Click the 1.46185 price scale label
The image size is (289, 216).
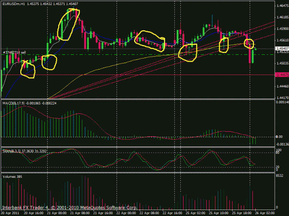[x=283, y=17]
